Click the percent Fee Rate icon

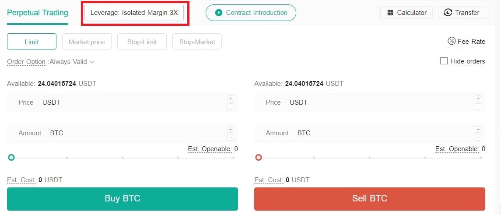coord(452,41)
